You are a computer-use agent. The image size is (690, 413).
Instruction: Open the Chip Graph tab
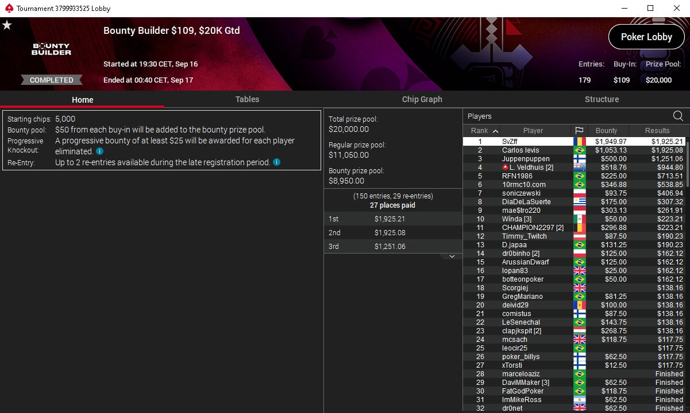click(x=422, y=99)
